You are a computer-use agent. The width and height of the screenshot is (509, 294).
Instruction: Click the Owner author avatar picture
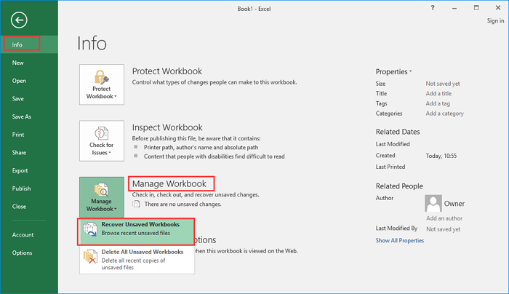(x=434, y=203)
